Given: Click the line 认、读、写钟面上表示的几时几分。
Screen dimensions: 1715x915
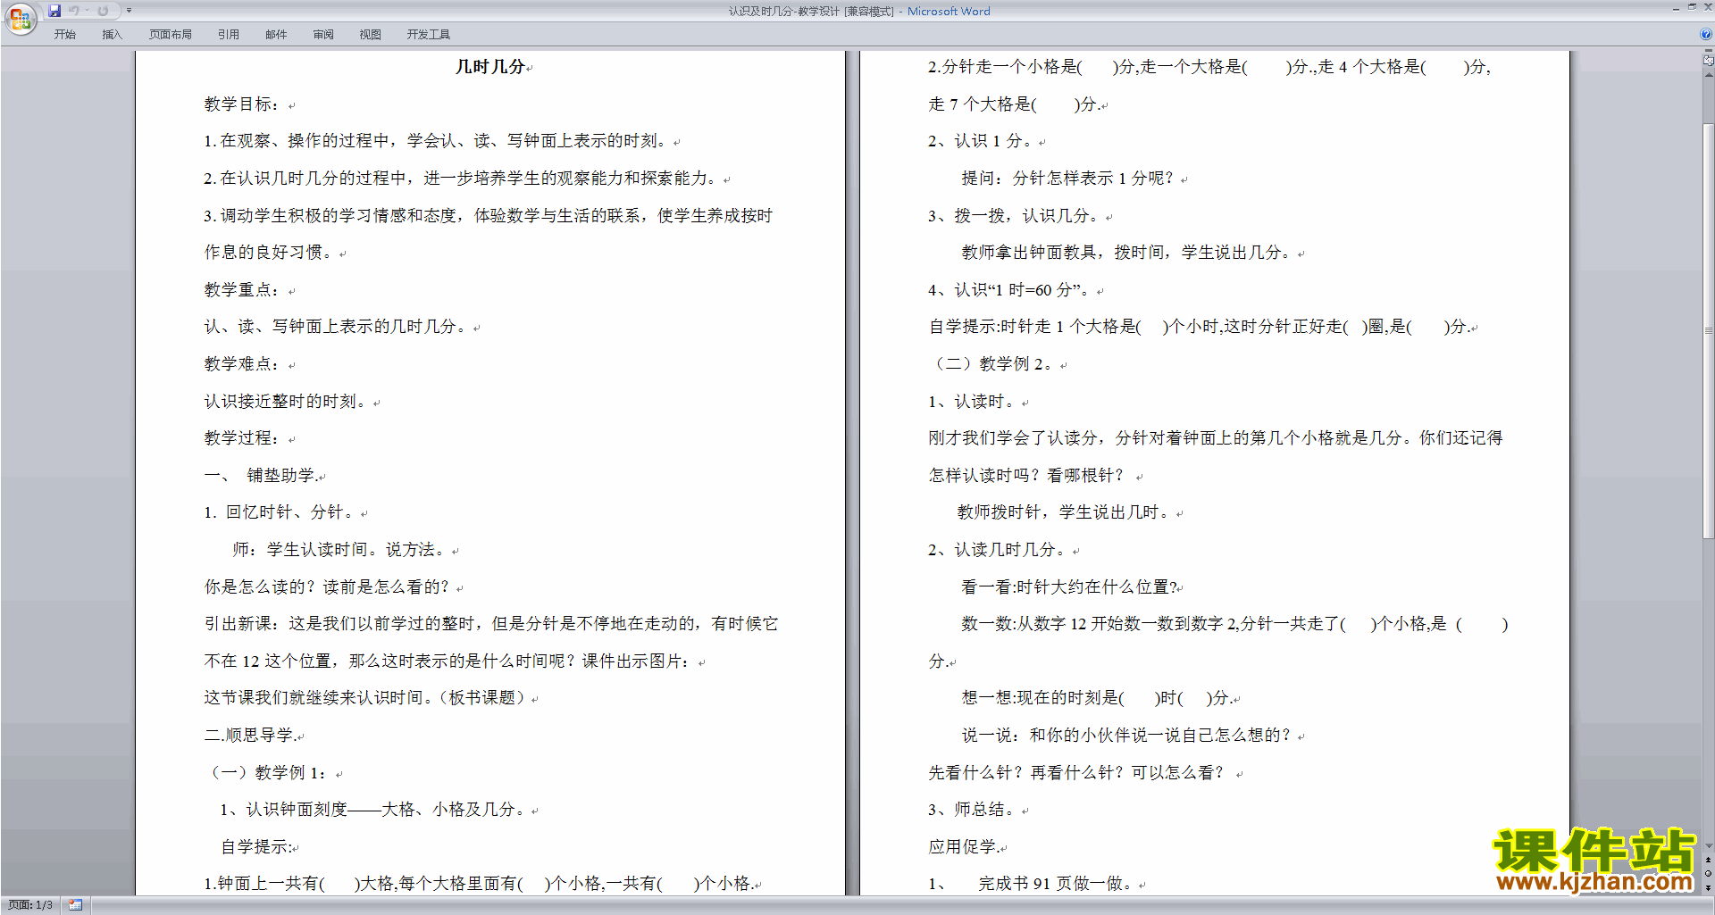Looking at the screenshot, I should (336, 327).
